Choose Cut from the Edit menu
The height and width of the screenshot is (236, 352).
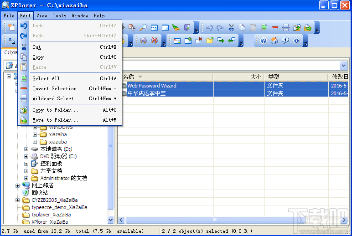70,47
